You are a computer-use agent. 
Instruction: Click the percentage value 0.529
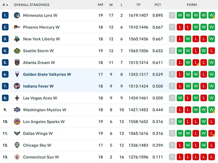(158, 74)
